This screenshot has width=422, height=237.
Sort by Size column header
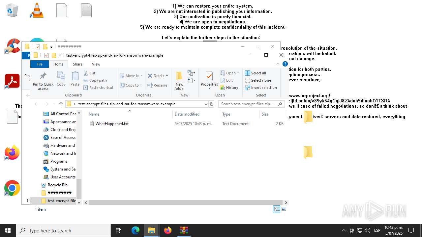(273, 114)
